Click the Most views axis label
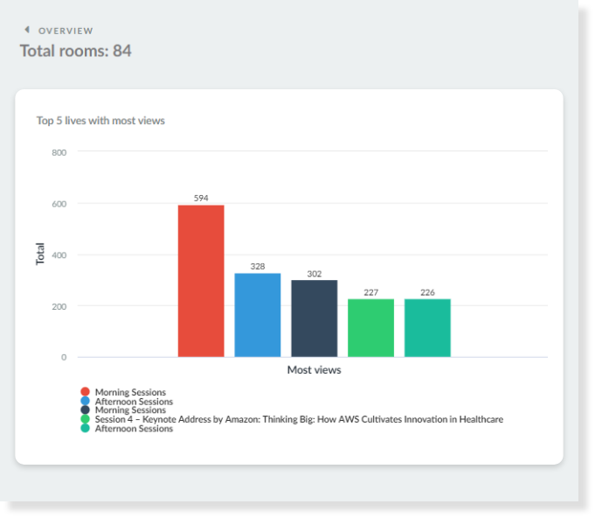Image resolution: width=595 pixels, height=518 pixels. coord(315,370)
